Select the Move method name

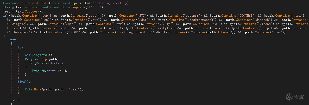click(x=37, y=89)
